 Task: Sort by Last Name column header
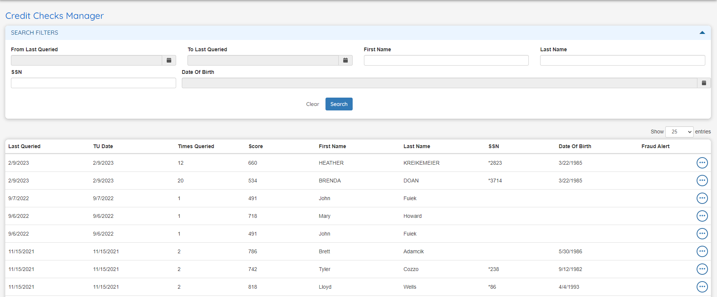click(x=417, y=146)
